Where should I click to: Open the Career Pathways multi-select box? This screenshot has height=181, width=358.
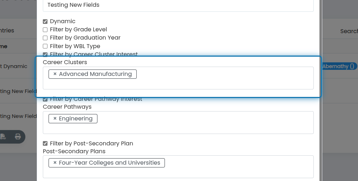tap(178, 123)
